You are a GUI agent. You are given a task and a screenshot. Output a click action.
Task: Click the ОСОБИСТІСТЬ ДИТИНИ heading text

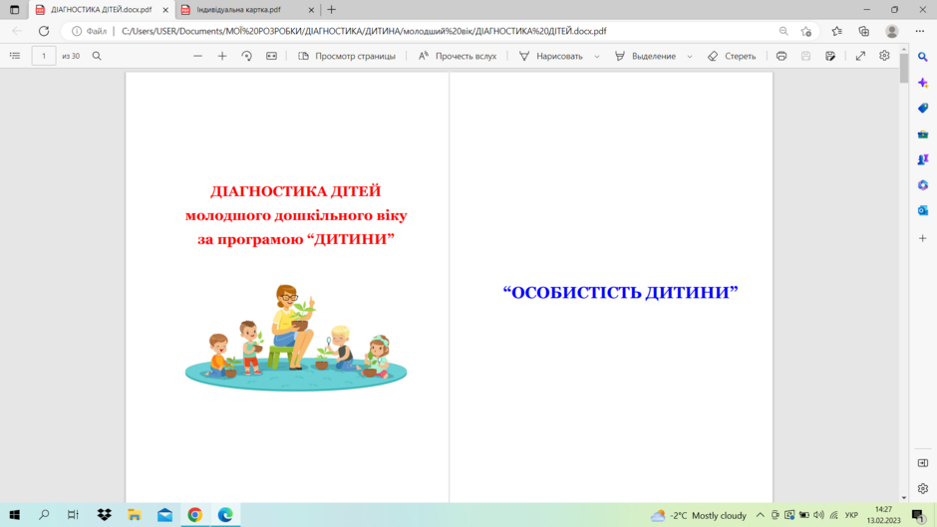coord(620,292)
